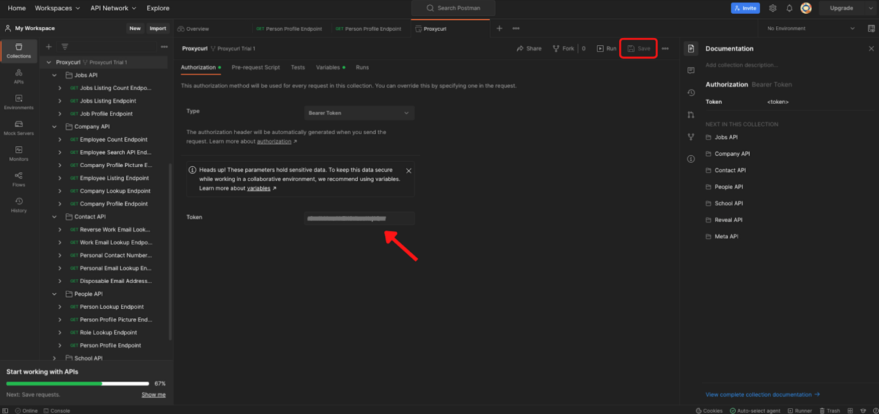
Task: Click the Invite button
Action: pos(745,8)
